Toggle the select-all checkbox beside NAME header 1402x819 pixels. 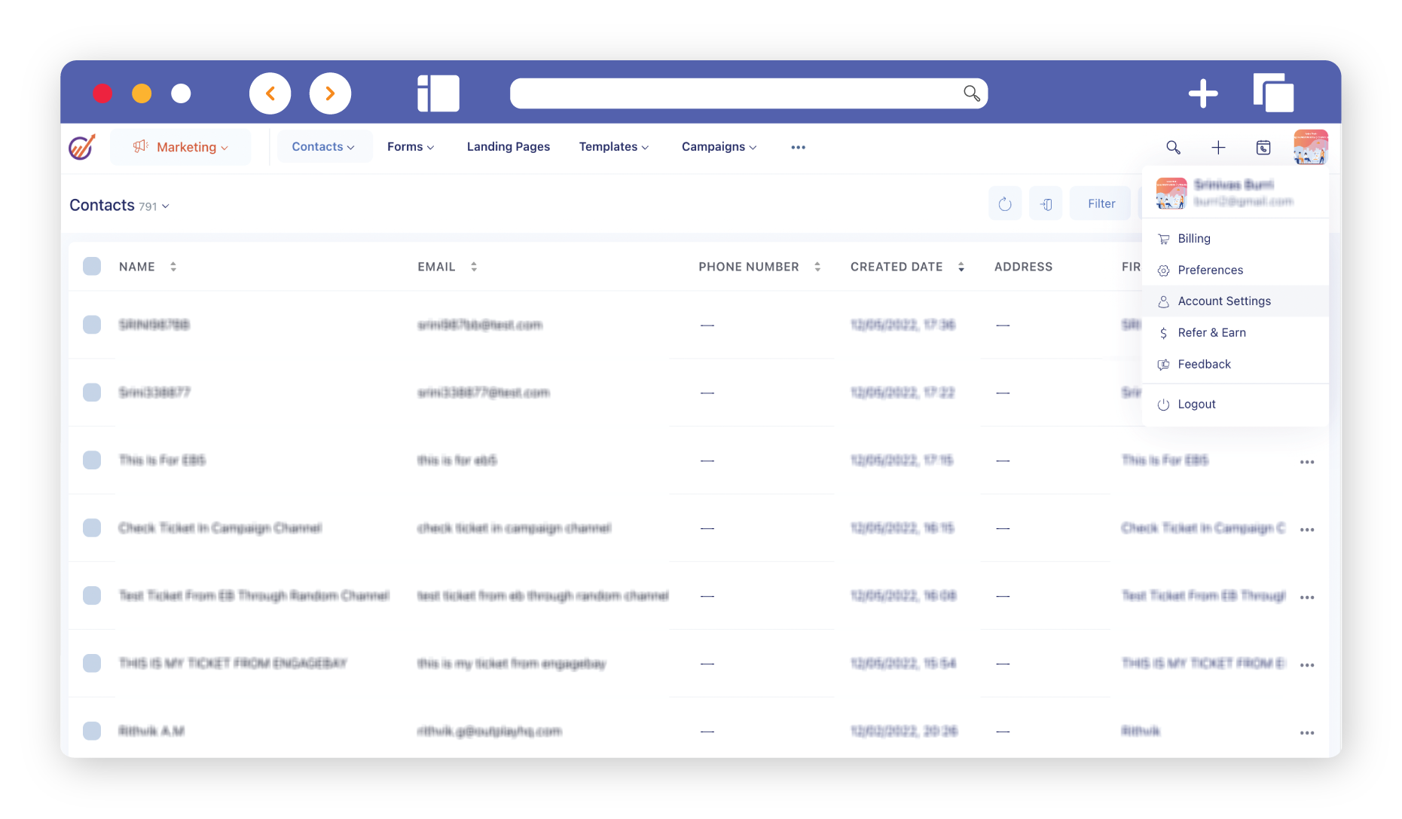[92, 267]
